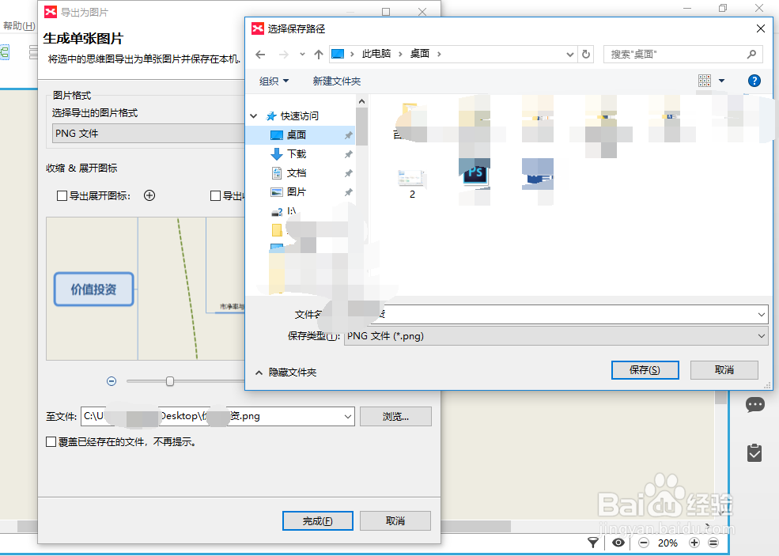This screenshot has width=779, height=556.
Task: Click the 价值投资 node in preview
Action: (94, 289)
